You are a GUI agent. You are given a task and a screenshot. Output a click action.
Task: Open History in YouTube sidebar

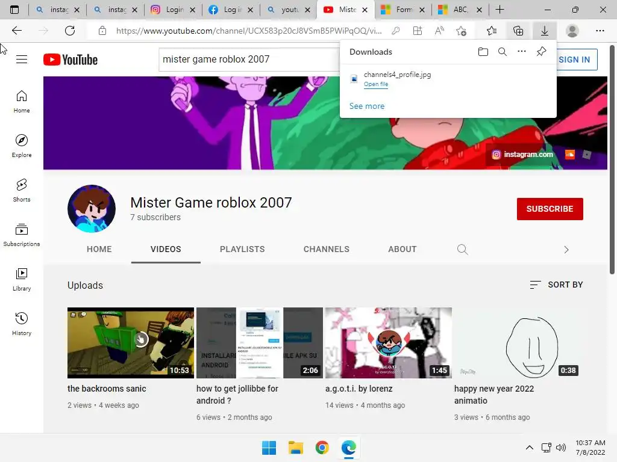[22, 324]
